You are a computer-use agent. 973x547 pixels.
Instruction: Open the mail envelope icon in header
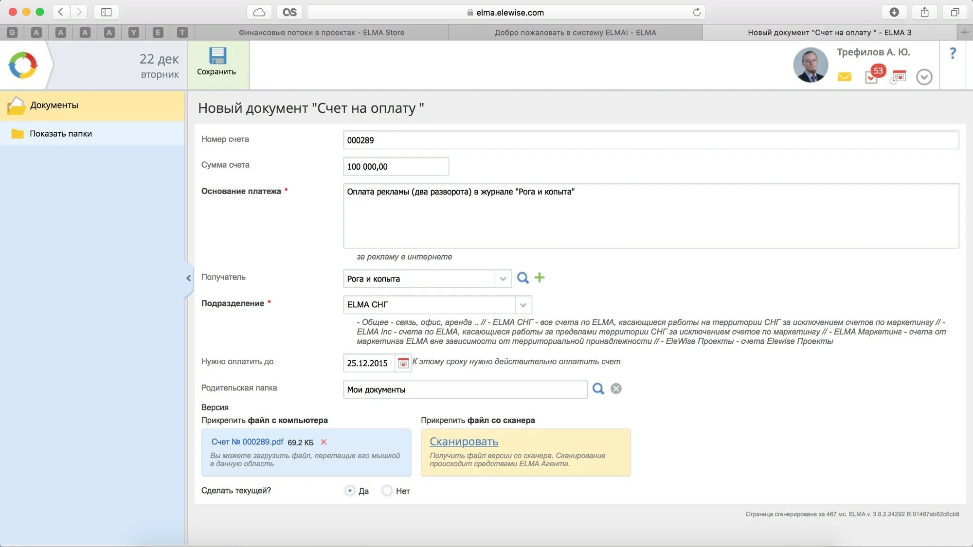845,77
